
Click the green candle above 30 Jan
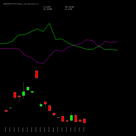[x=28, y=89]
